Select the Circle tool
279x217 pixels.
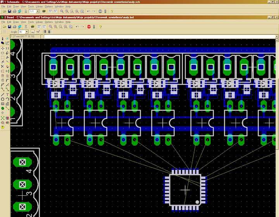click(2, 99)
